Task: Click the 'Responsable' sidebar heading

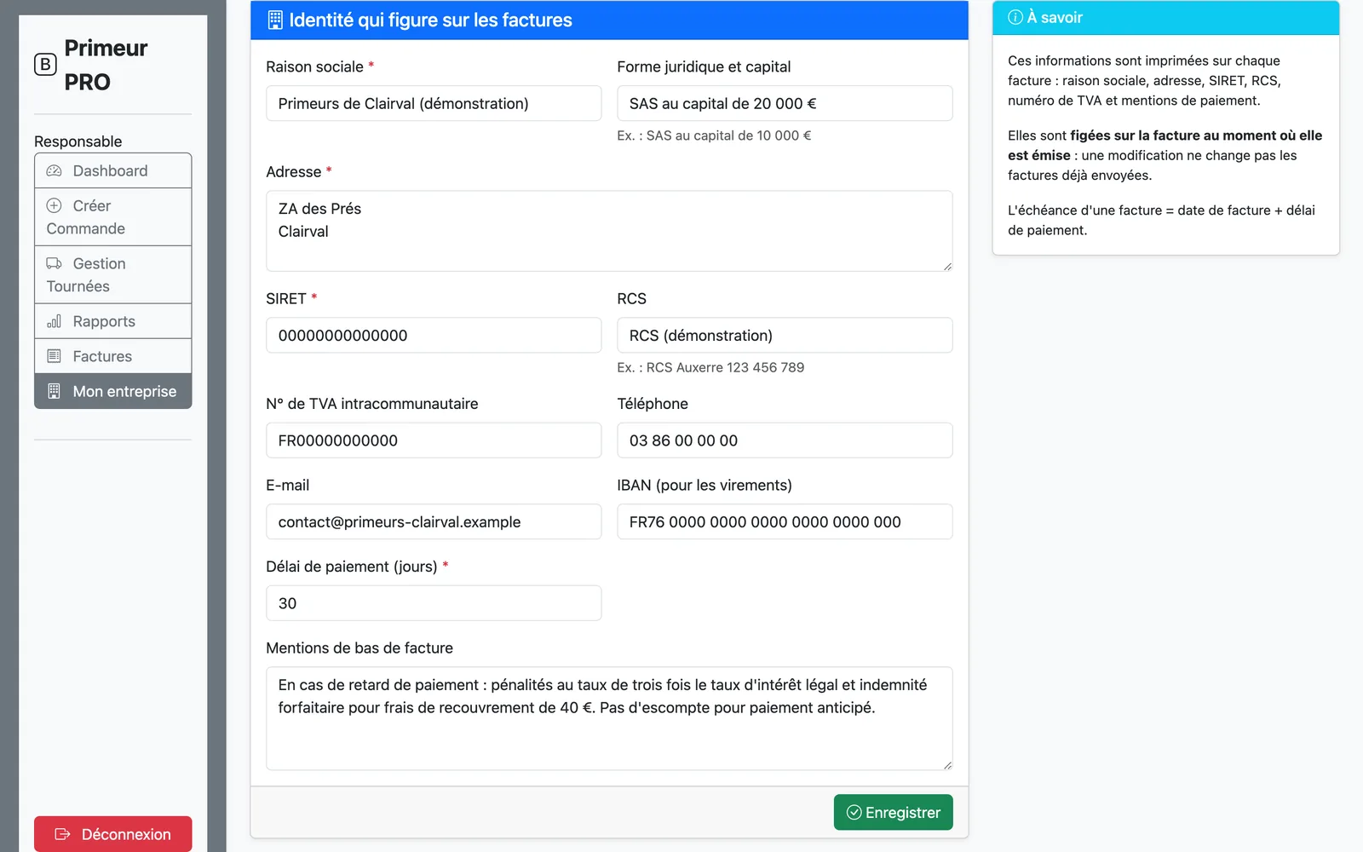Action: coord(78,141)
